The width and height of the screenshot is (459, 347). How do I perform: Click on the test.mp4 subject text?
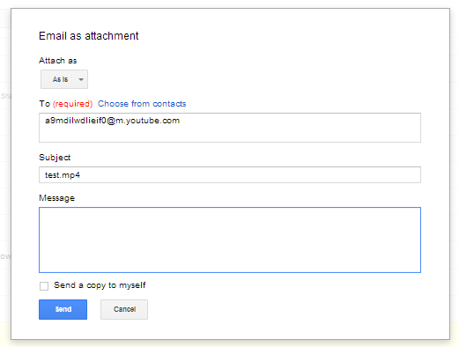(63, 175)
